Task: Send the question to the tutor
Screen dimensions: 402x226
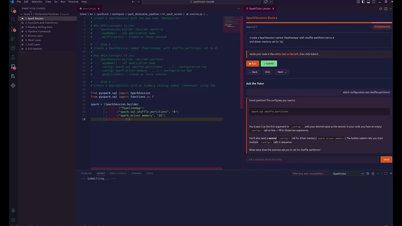Action: 386,159
